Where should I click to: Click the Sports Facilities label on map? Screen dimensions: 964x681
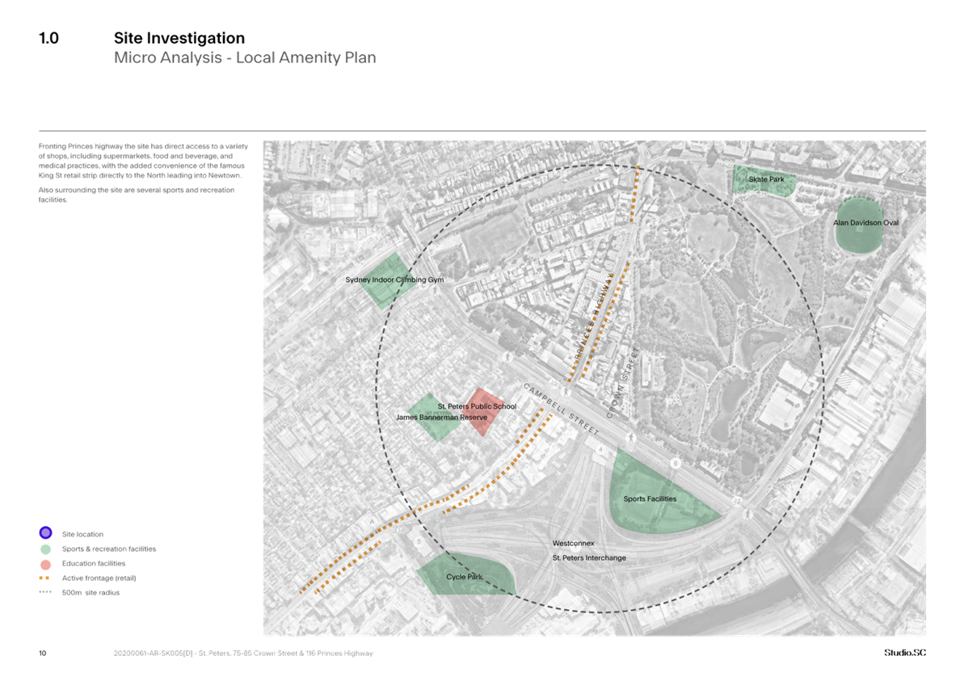(650, 499)
